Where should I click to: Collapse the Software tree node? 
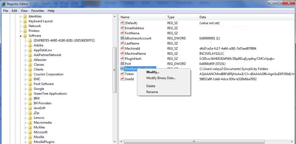[21, 36]
